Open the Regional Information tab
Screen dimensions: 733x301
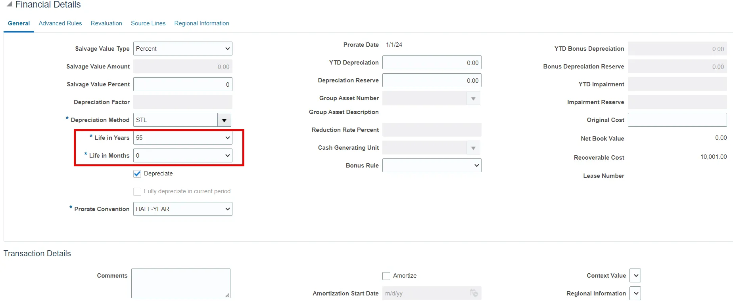pyautogui.click(x=201, y=23)
